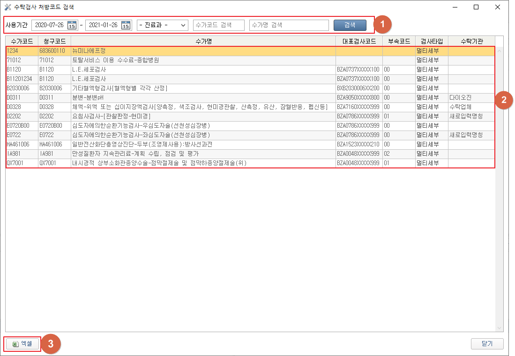Screen dimensions: 515x356
Task: Close the dialog with 닫기 button
Action: click(x=487, y=344)
